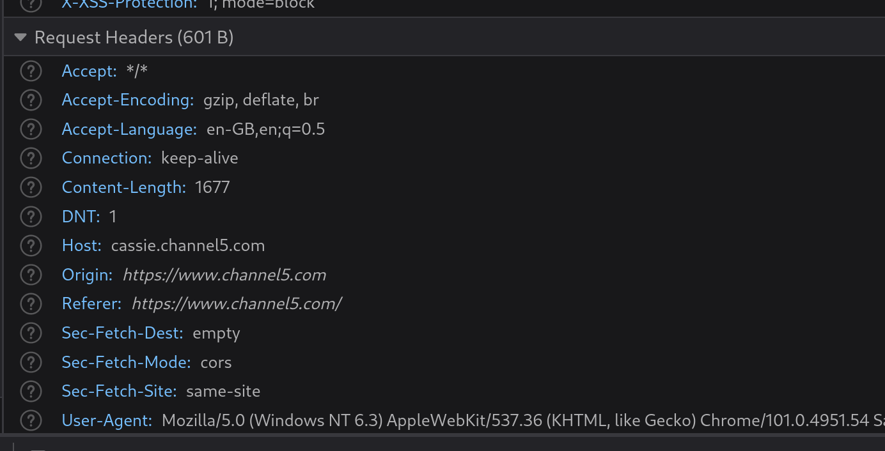The image size is (885, 451).
Task: Open help for Origin header
Action: coord(31,275)
